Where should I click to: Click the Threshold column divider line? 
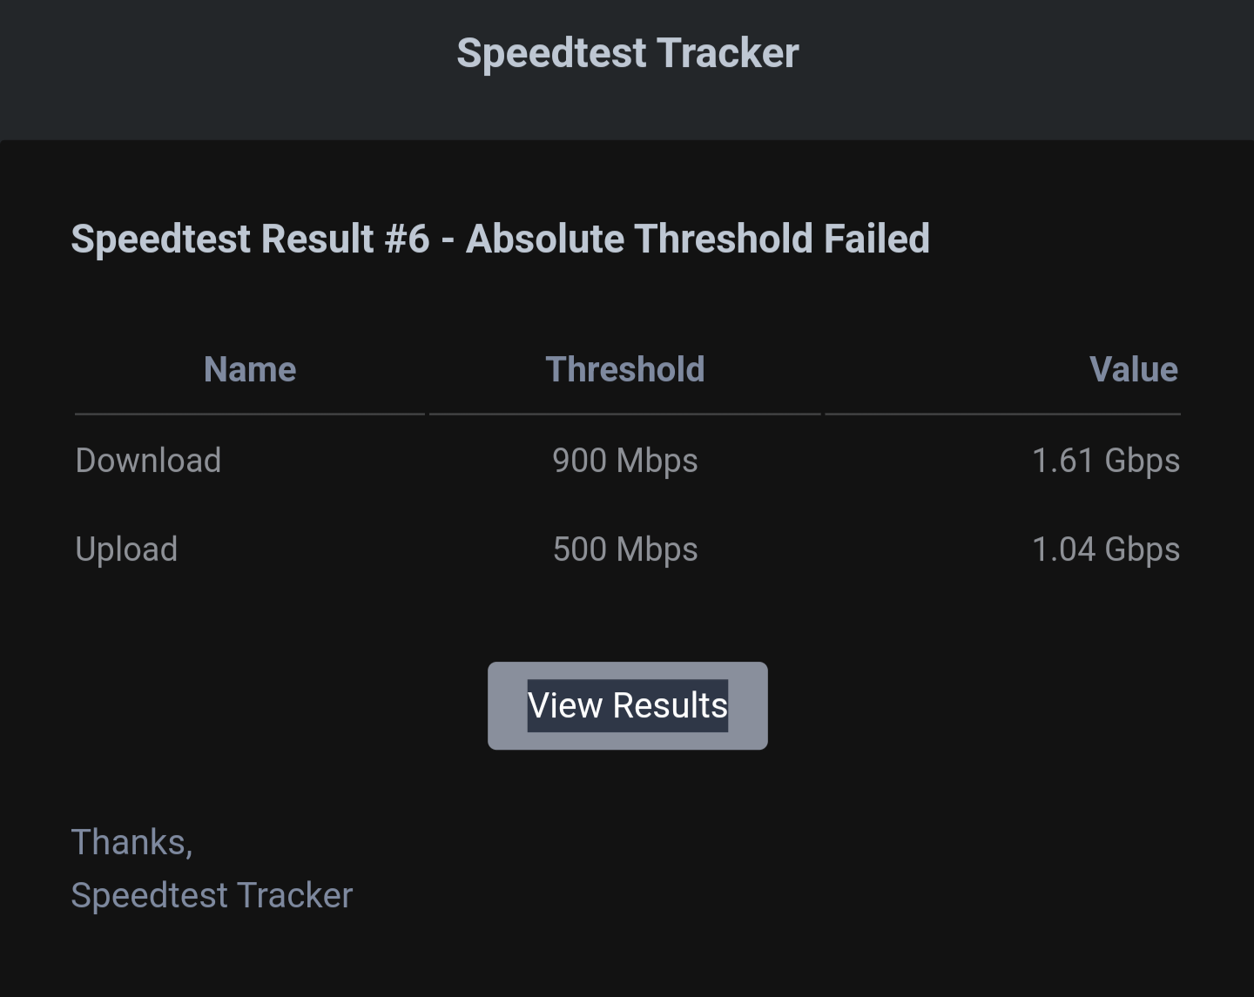[625, 414]
